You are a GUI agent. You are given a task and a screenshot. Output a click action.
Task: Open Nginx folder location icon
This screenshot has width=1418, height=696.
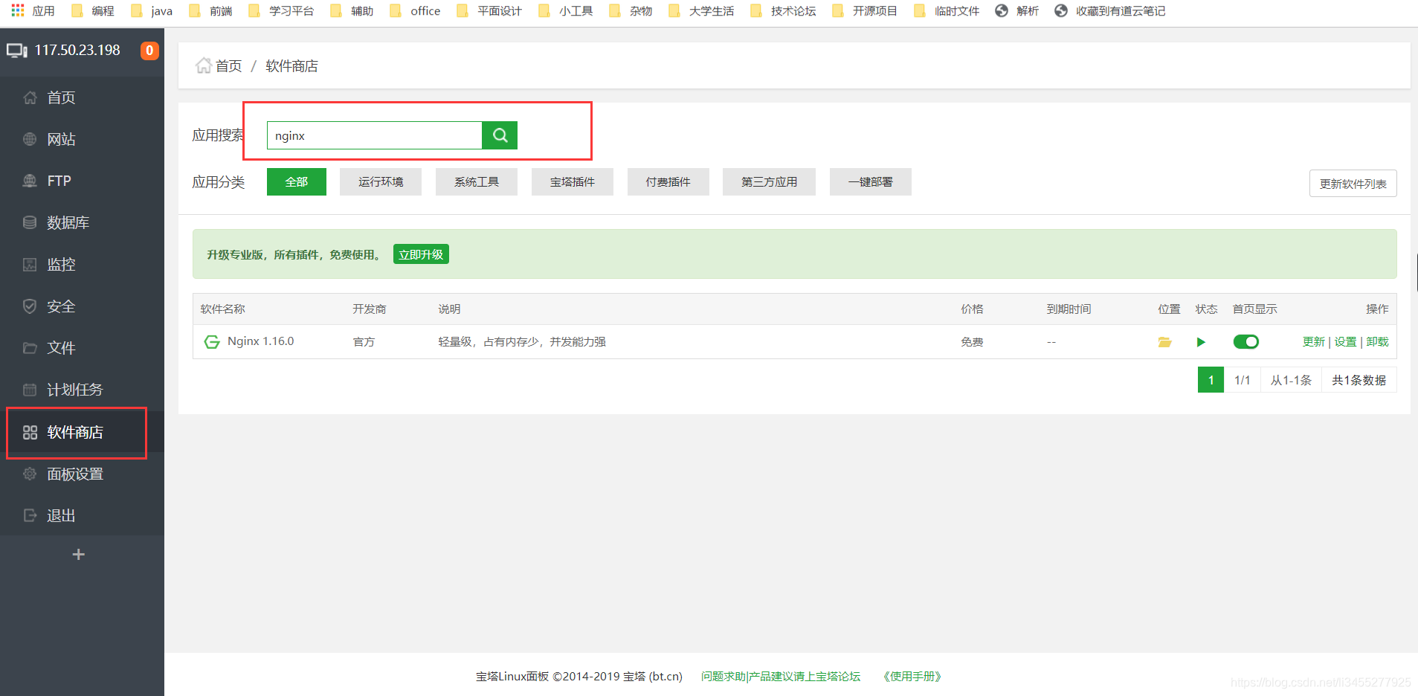(x=1164, y=342)
